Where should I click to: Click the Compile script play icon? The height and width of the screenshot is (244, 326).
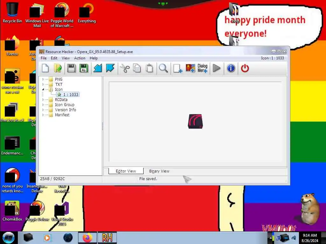pos(216,68)
